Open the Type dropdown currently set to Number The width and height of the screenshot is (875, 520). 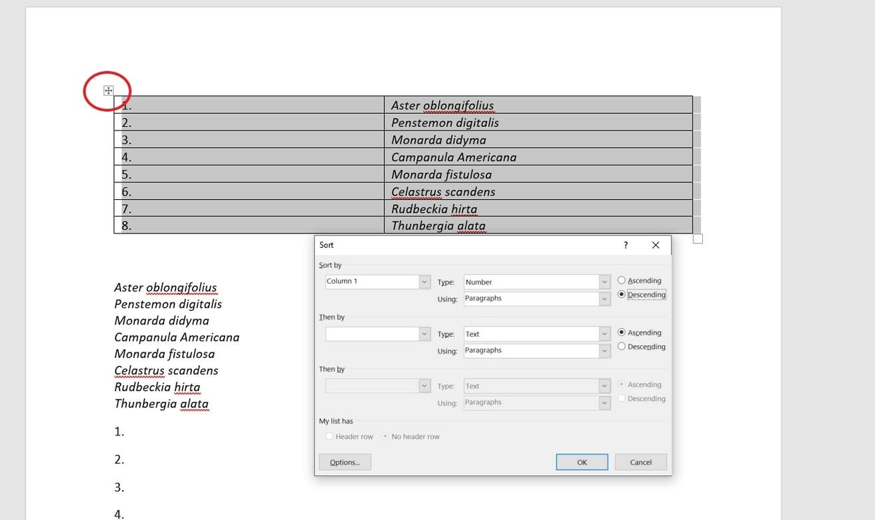pyautogui.click(x=604, y=282)
